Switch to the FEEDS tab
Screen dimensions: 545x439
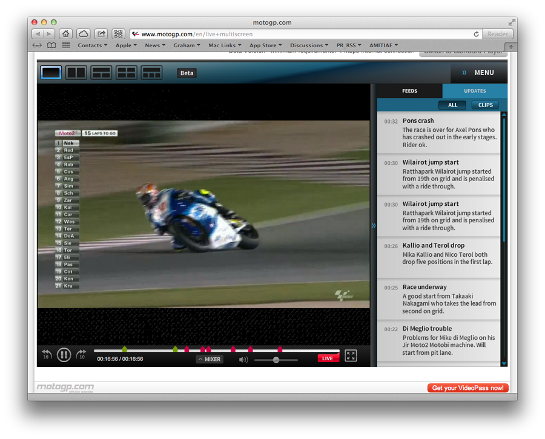[x=410, y=91]
